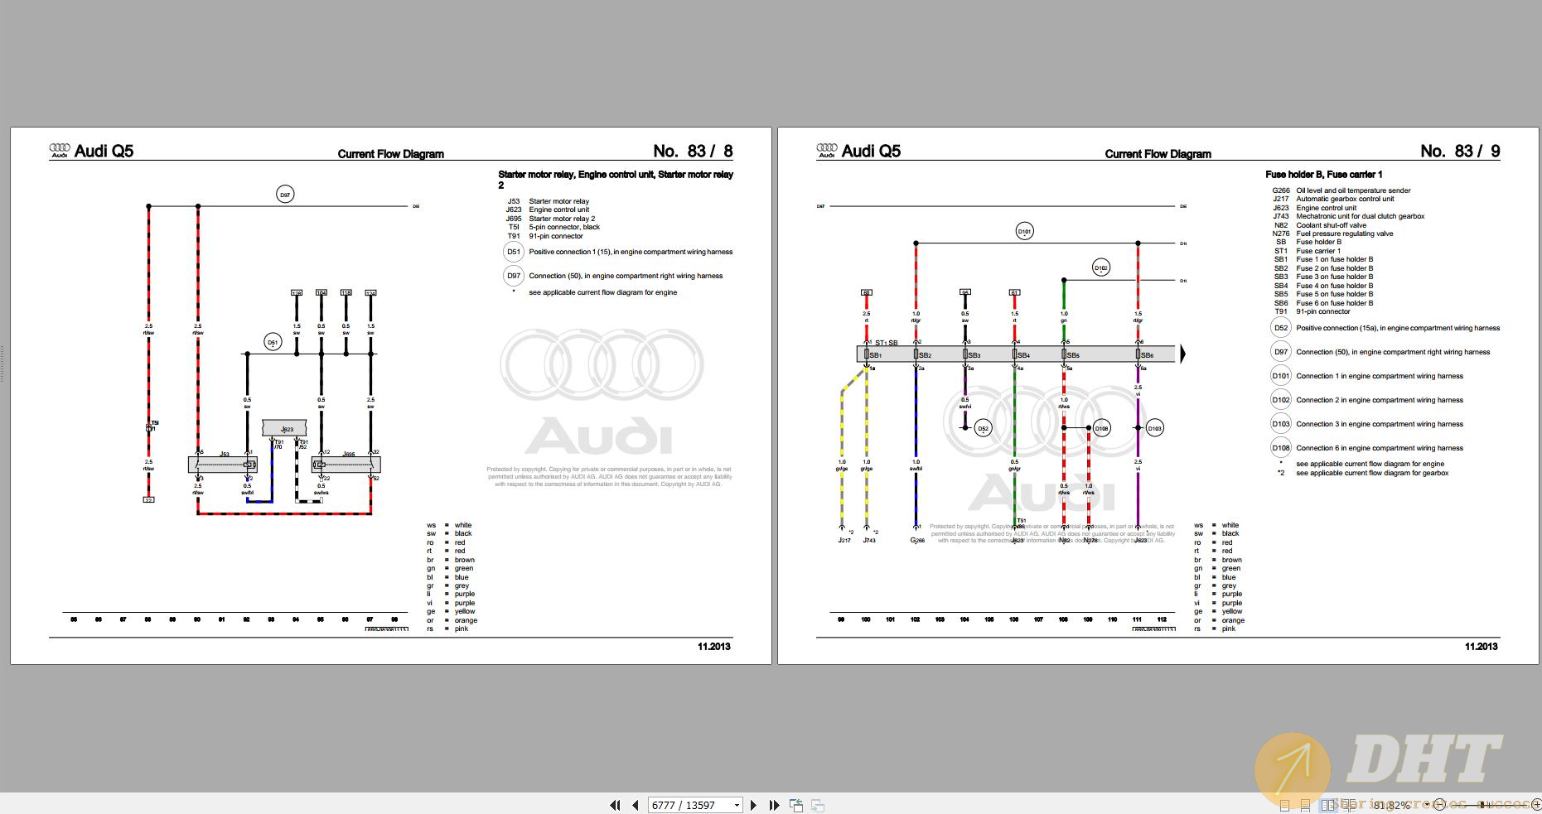Click the 'No. 83 / 9' page title
This screenshot has height=814, width=1542.
pyautogui.click(x=1460, y=151)
